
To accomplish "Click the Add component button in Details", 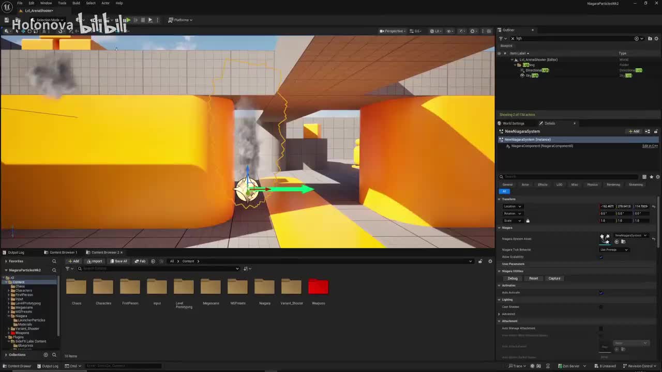I will (x=634, y=131).
